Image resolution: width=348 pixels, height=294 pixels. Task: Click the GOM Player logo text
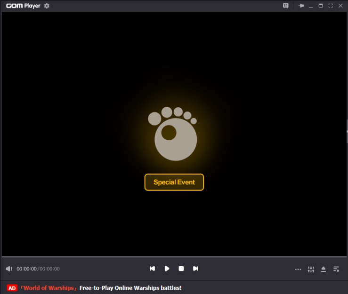coord(23,6)
